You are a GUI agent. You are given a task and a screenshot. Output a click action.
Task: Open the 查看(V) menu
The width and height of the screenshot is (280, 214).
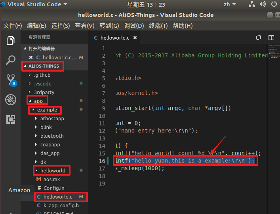[x=85, y=26]
